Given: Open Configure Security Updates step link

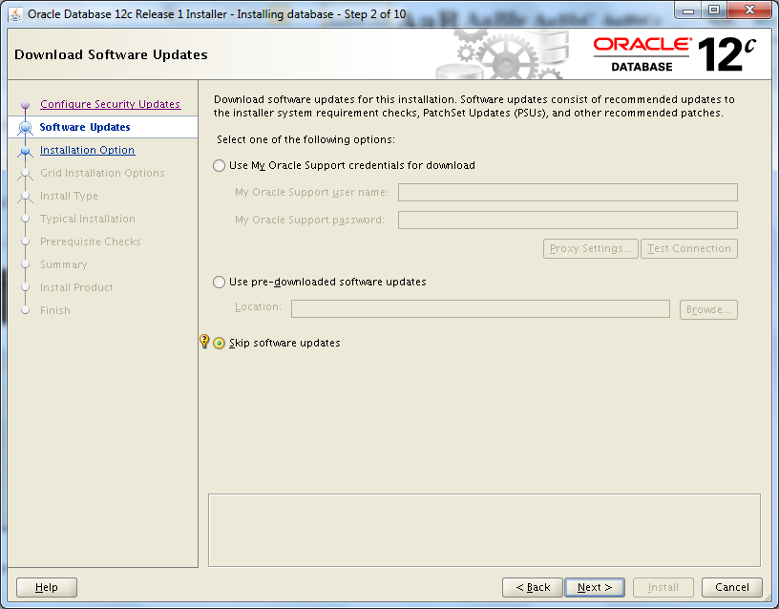Looking at the screenshot, I should 111,104.
